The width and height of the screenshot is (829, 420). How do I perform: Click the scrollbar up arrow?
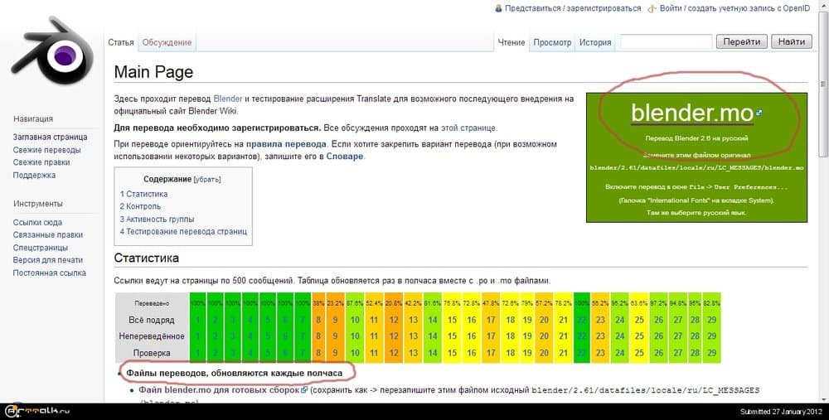(822, 7)
